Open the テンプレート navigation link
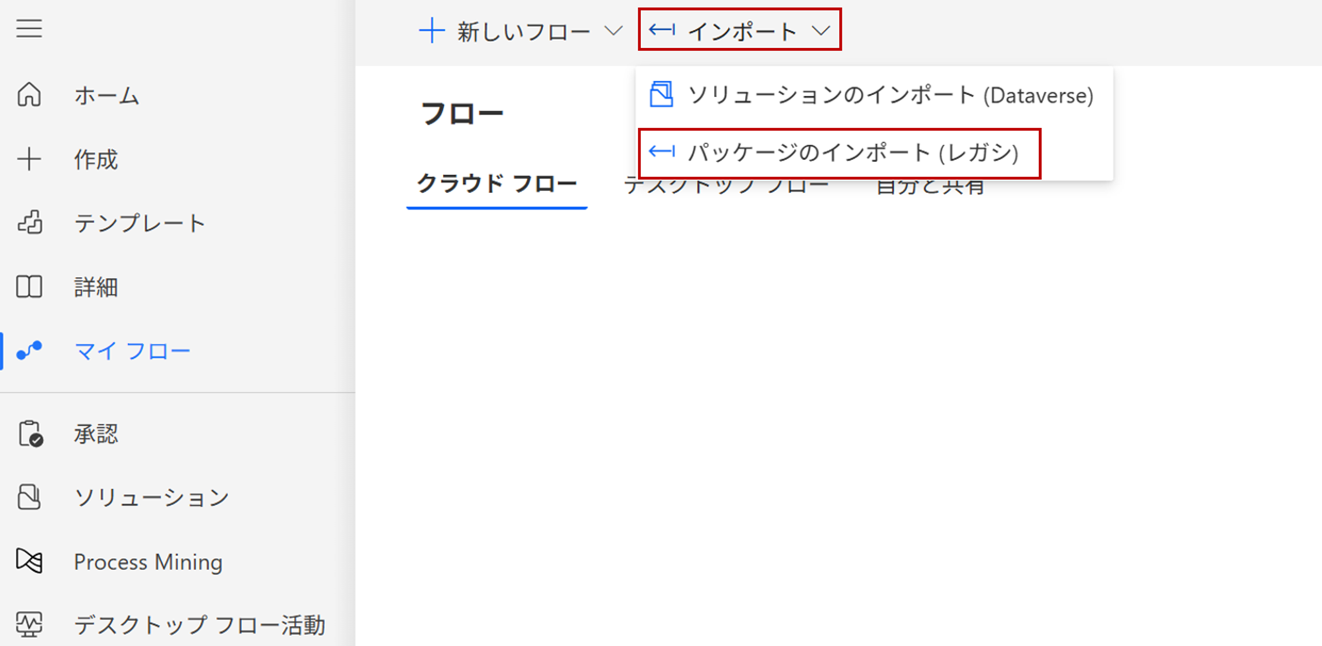 139,223
